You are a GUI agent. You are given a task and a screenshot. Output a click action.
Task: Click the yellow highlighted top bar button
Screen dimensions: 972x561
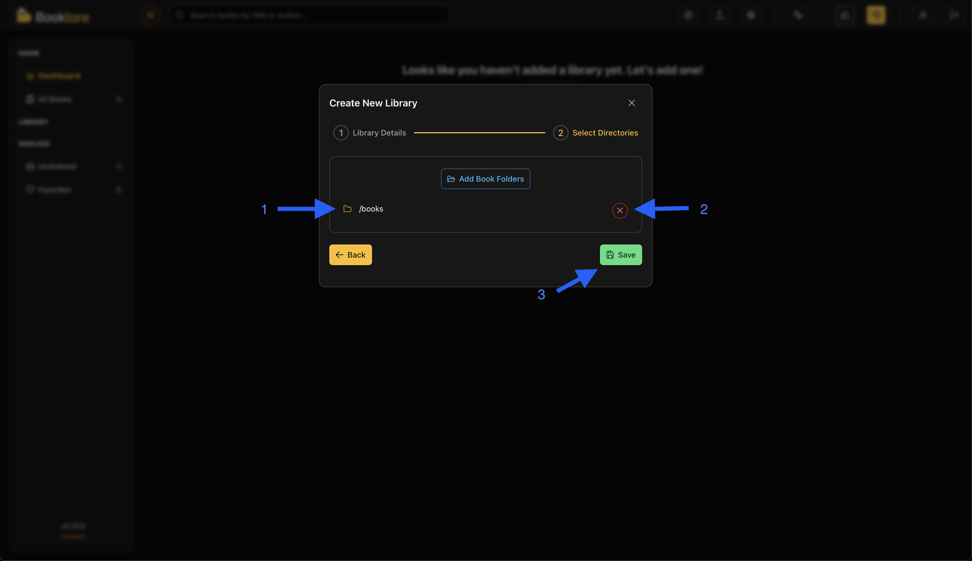876,15
